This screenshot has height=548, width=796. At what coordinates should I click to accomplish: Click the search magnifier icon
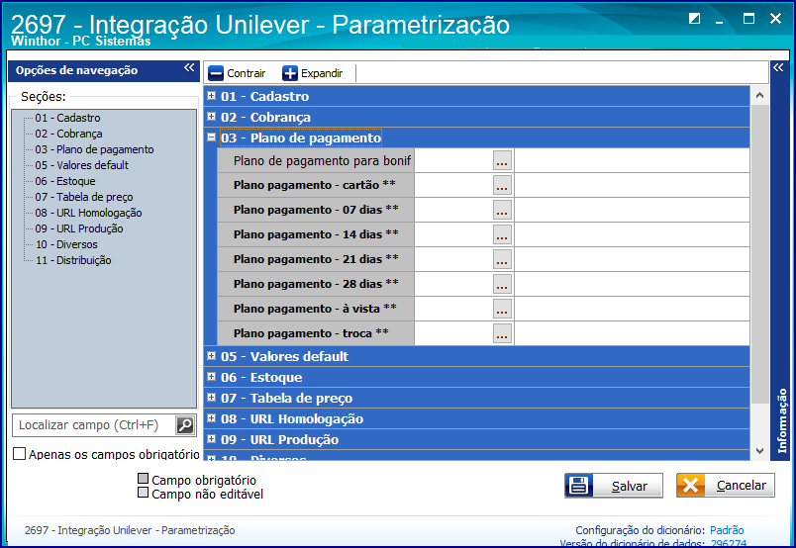(x=185, y=424)
